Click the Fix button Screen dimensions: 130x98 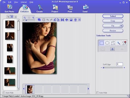coord(113,26)
